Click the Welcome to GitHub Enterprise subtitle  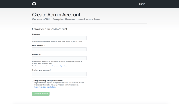67,19
